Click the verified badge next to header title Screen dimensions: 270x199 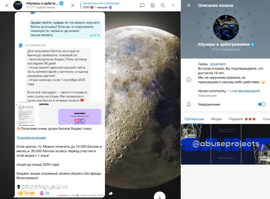tap(61, 3)
